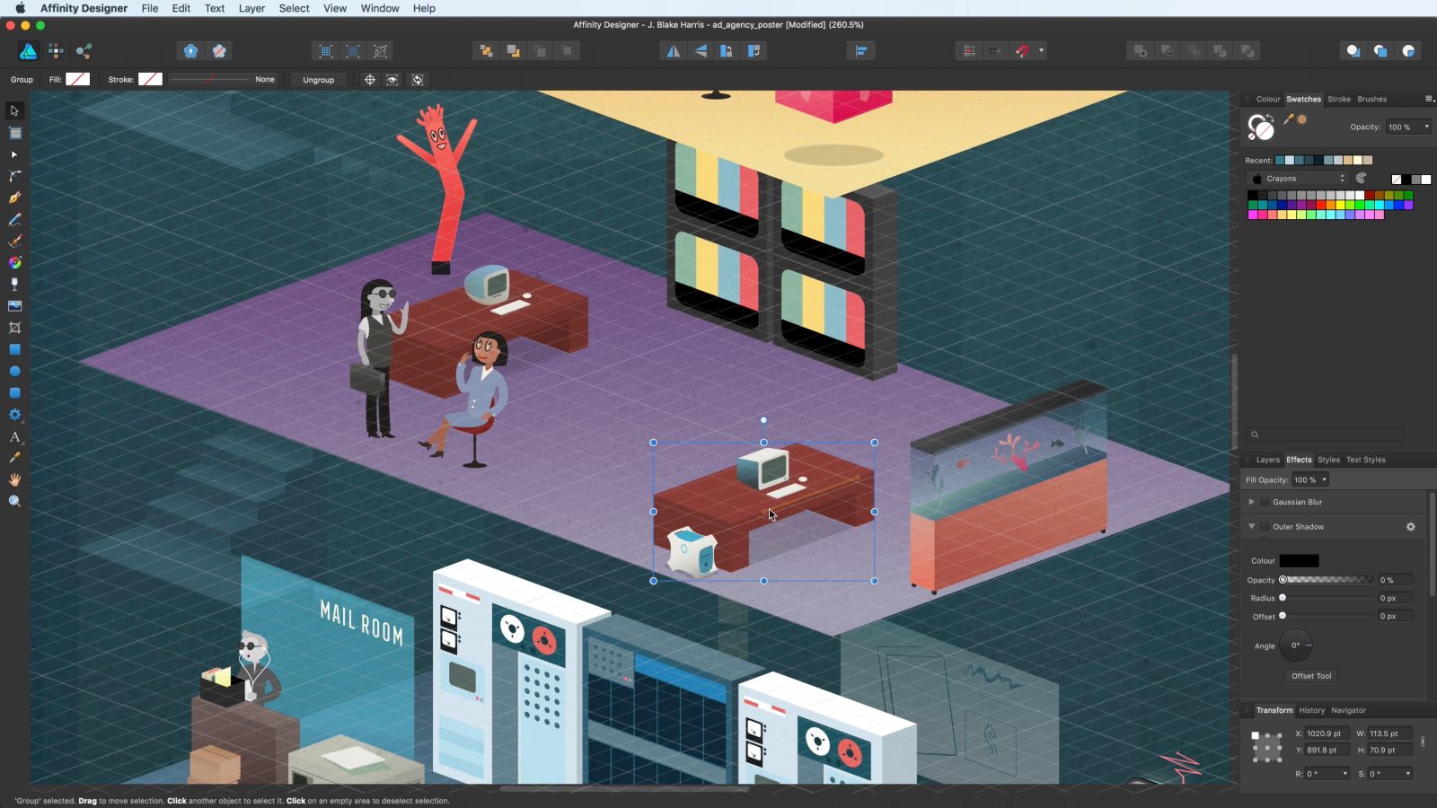1437x808 pixels.
Task: Switch to the Layers tab
Action: pos(1267,460)
